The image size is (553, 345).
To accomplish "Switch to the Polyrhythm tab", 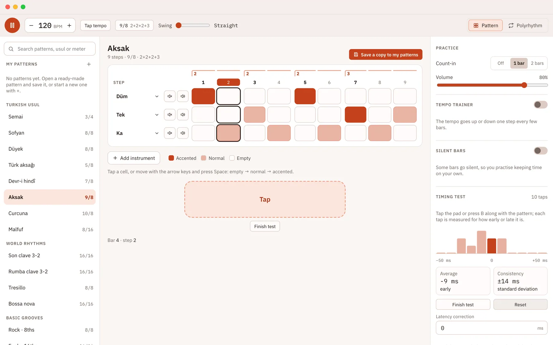I will tap(525, 25).
